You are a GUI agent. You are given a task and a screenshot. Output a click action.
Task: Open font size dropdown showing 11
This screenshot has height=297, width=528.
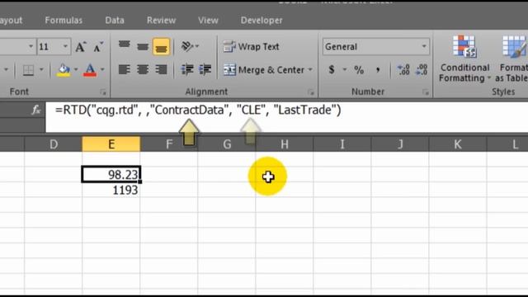pyautogui.click(x=65, y=46)
